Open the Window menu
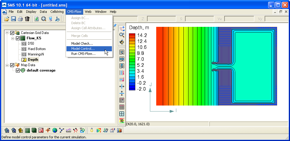The height and width of the screenshot is (141, 290). coord(101,12)
